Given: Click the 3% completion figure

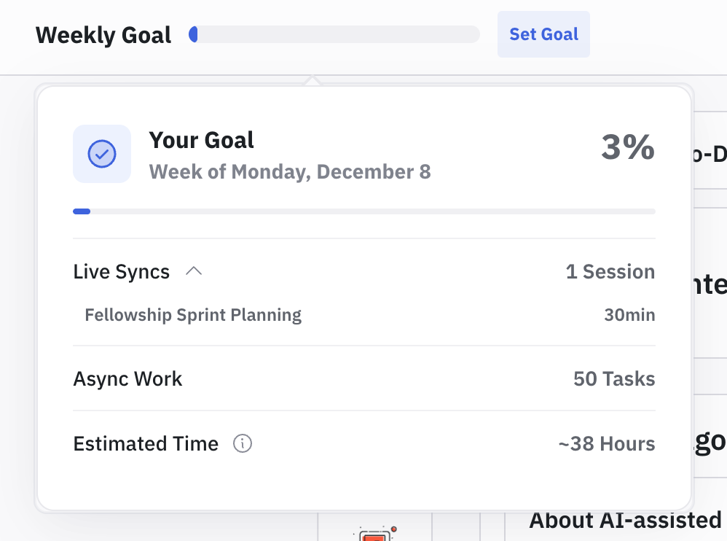Looking at the screenshot, I should point(627,148).
